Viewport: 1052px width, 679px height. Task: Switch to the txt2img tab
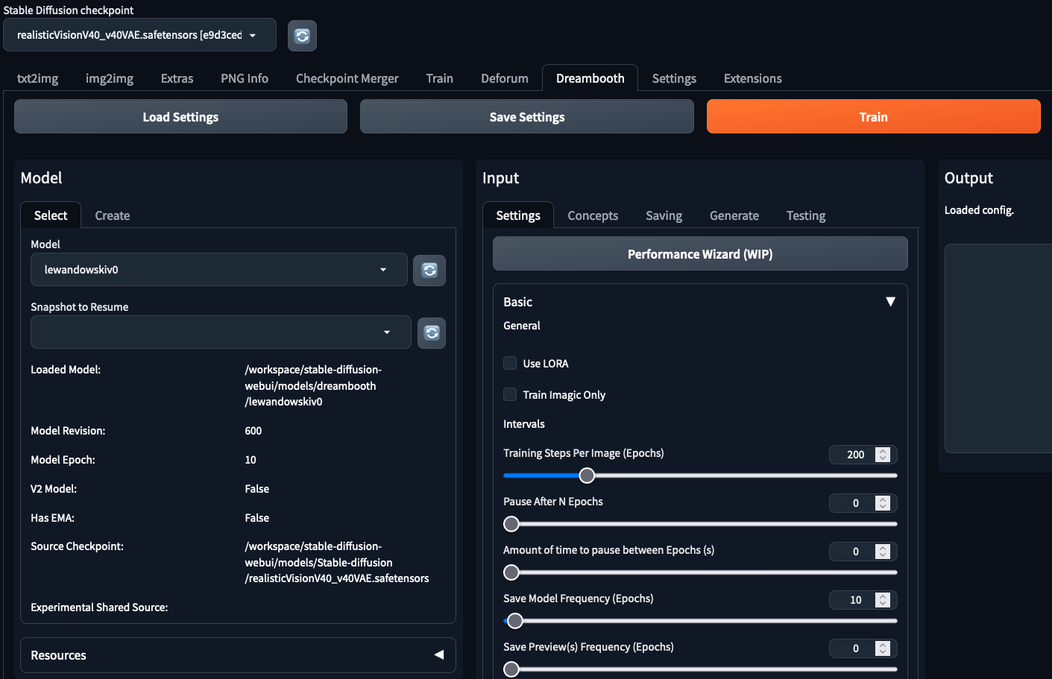[x=37, y=78]
